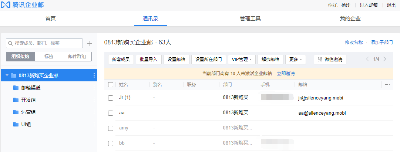This screenshot has width=400, height=152.
Task: Expand the VIP管理 dropdown
Action: tap(242, 60)
